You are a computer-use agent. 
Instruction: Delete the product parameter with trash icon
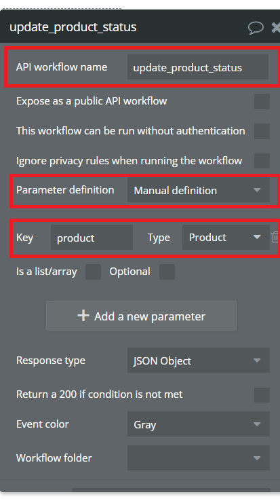pos(275,237)
